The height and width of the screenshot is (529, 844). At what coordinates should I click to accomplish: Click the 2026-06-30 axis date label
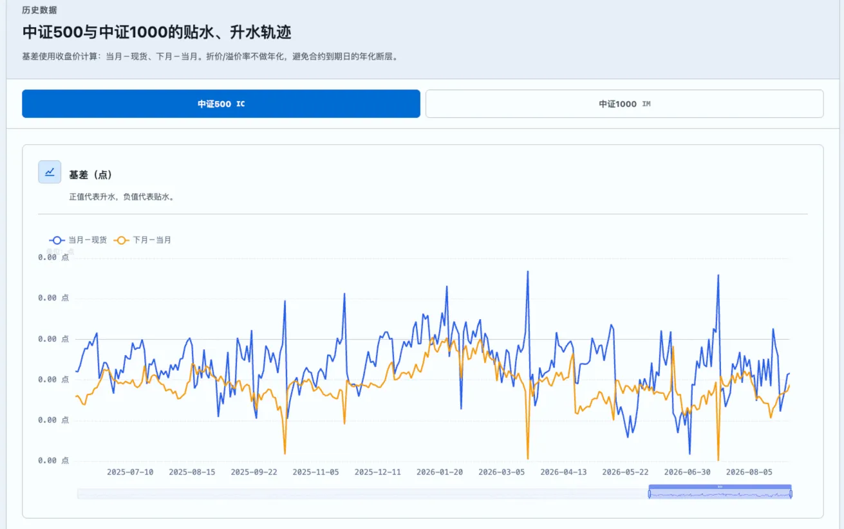[687, 472]
